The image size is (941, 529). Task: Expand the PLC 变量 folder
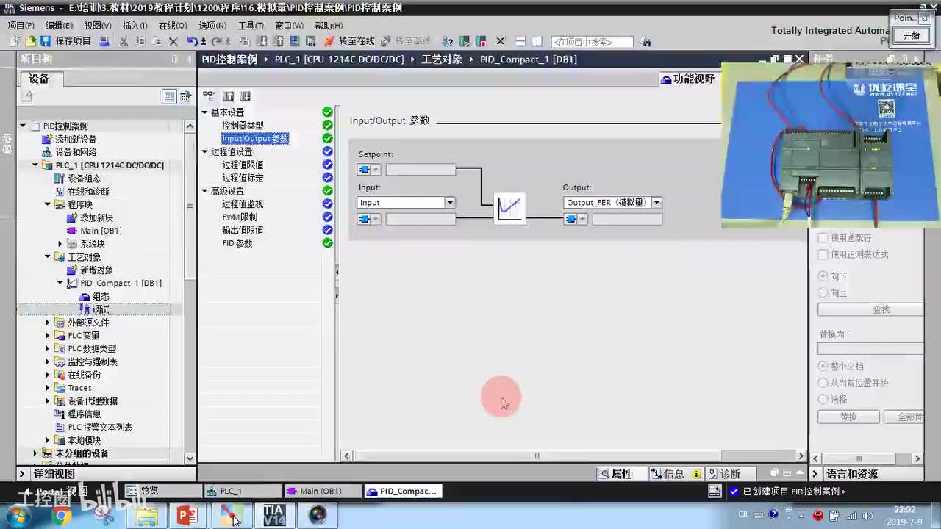(48, 336)
